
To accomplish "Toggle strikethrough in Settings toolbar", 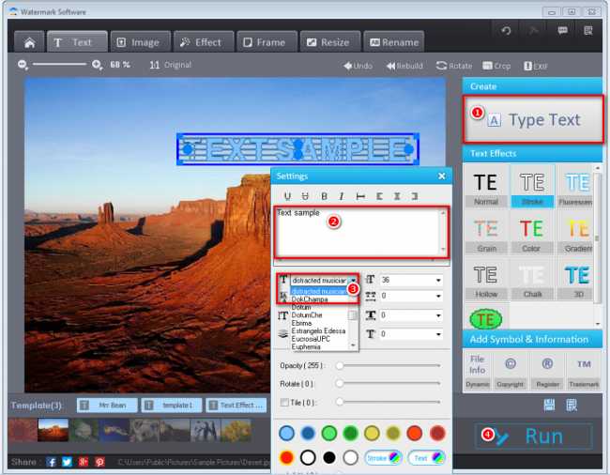I will click(x=305, y=196).
